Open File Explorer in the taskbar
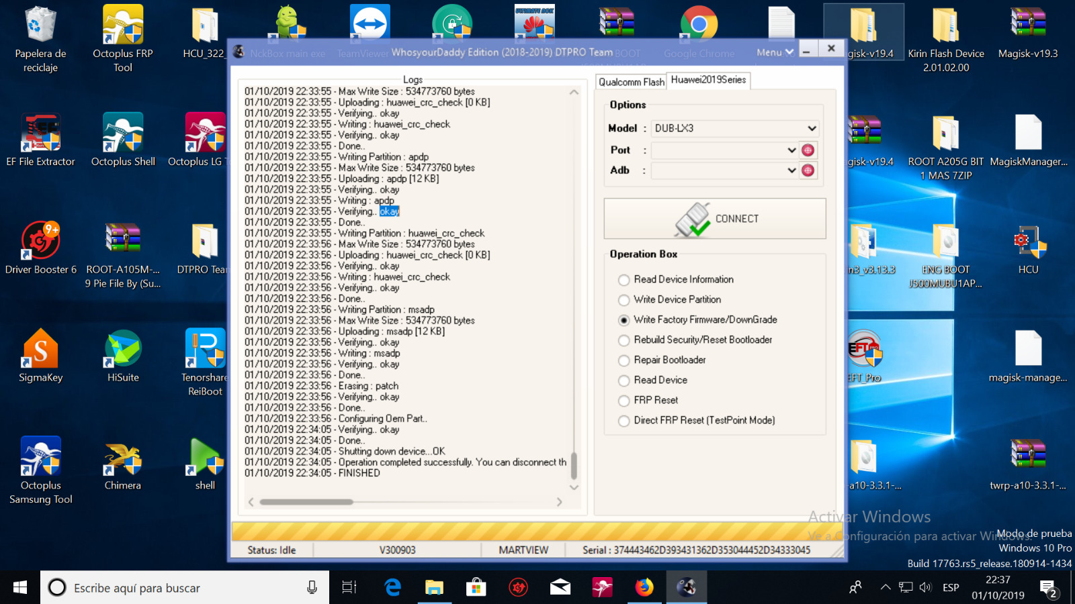Screen dimensions: 1075x604 [434, 588]
